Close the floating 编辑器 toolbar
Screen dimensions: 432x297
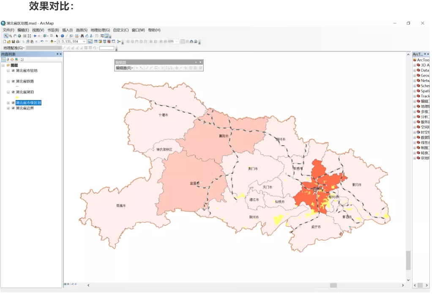click(200, 62)
